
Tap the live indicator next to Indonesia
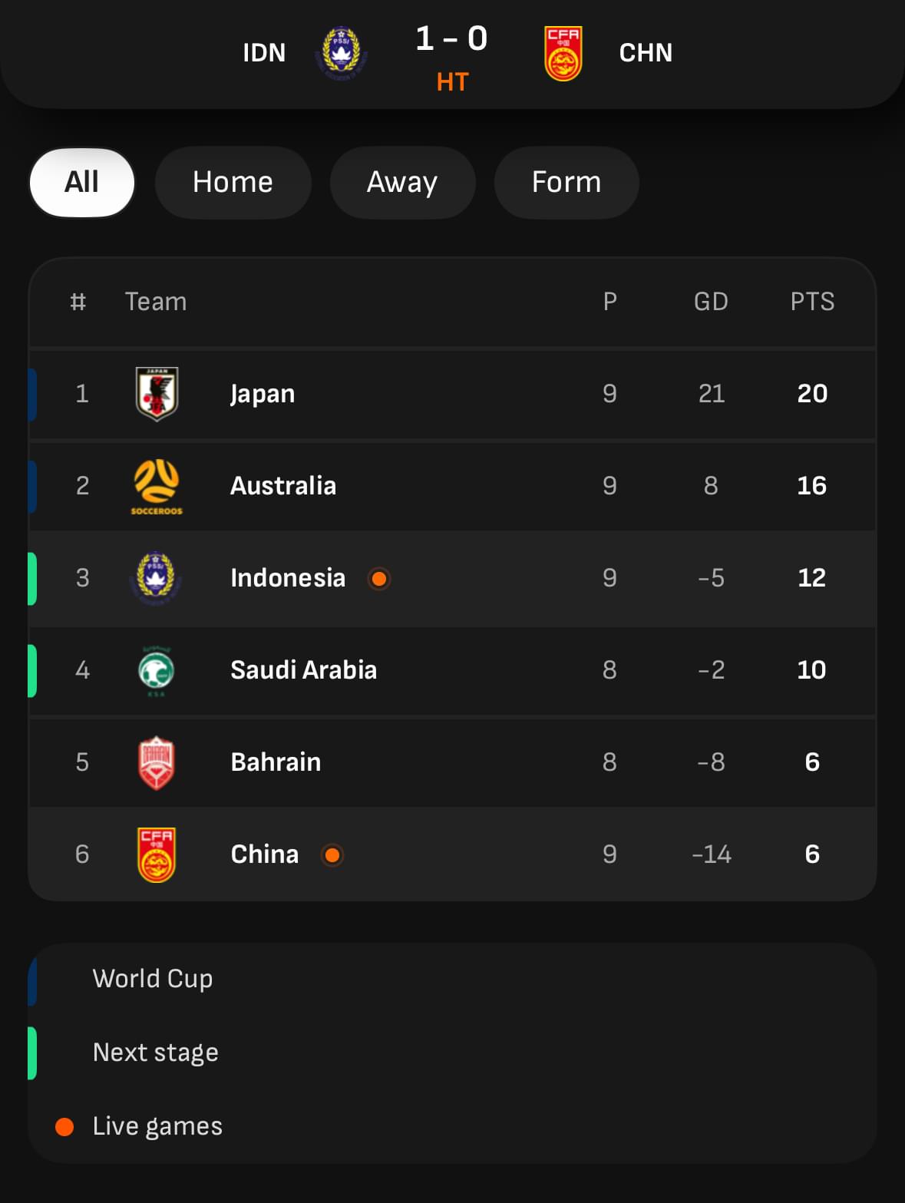[378, 578]
